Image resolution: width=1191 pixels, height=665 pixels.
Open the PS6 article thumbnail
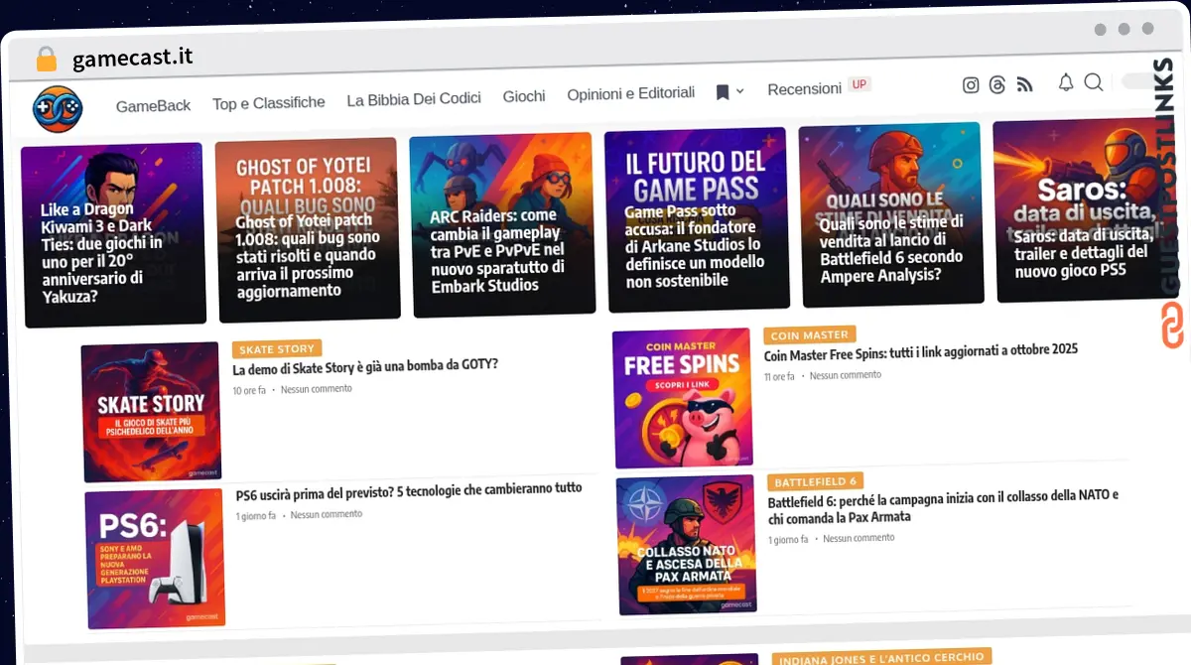155,558
